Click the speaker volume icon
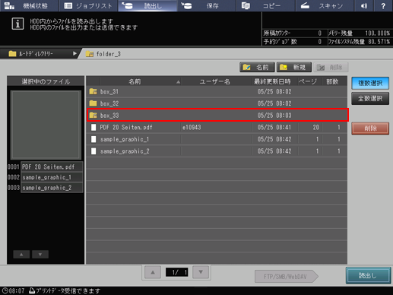 (x=364, y=6)
